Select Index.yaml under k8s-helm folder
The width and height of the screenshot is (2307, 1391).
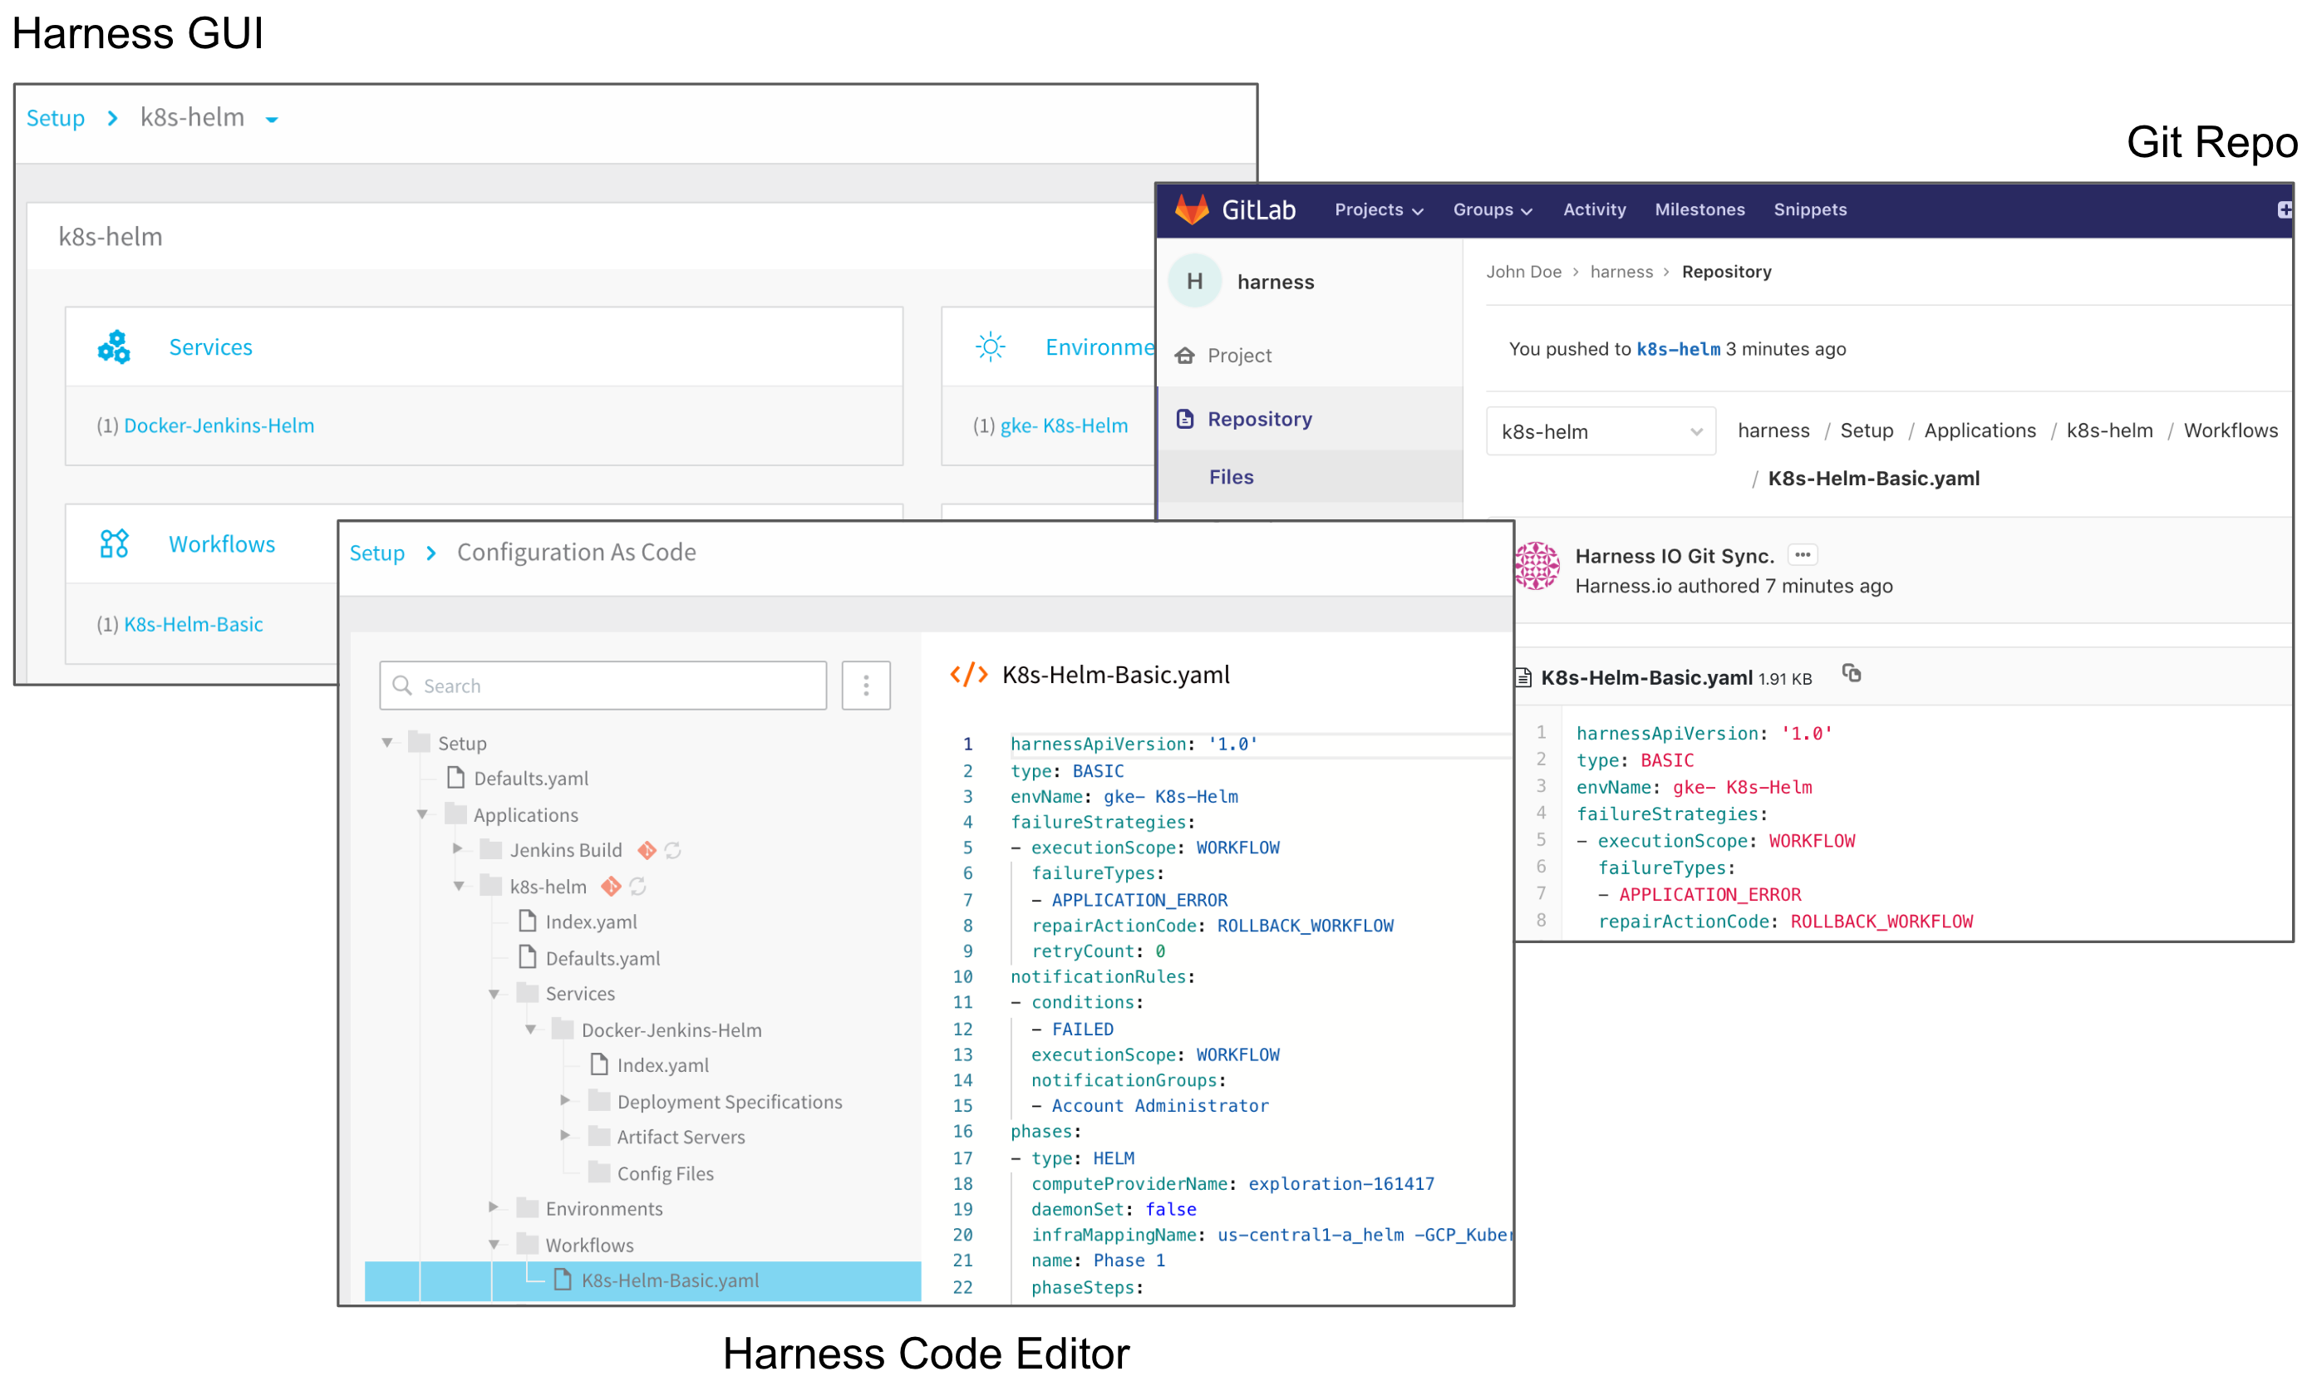591,922
